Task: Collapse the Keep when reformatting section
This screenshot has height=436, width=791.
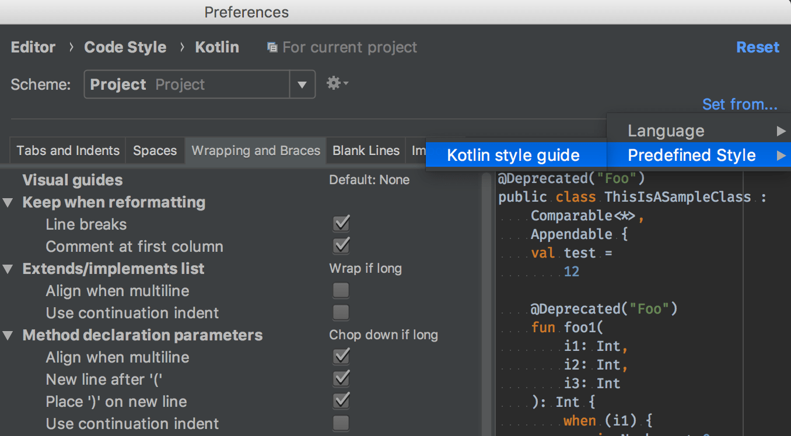Action: pyautogui.click(x=8, y=203)
